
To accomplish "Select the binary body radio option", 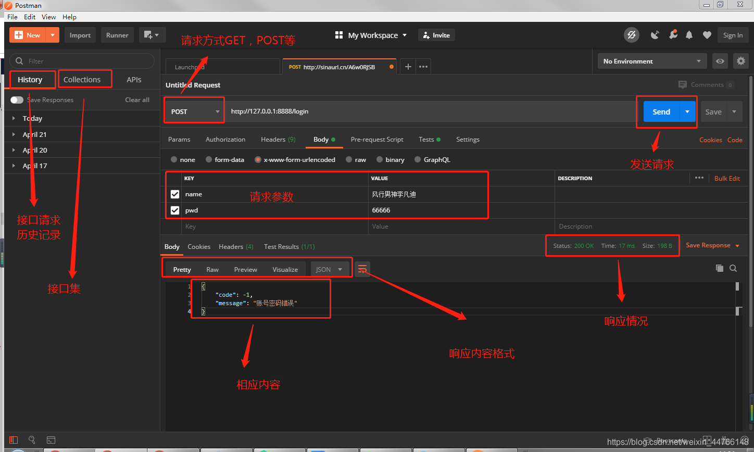I will point(380,160).
